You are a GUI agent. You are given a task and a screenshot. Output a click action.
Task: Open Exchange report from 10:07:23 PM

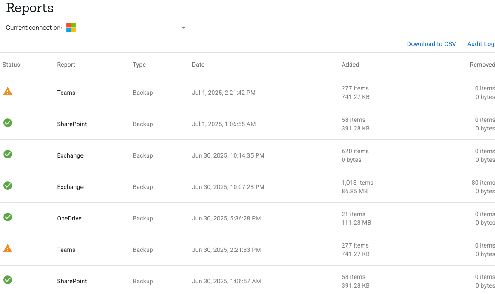[x=70, y=187]
